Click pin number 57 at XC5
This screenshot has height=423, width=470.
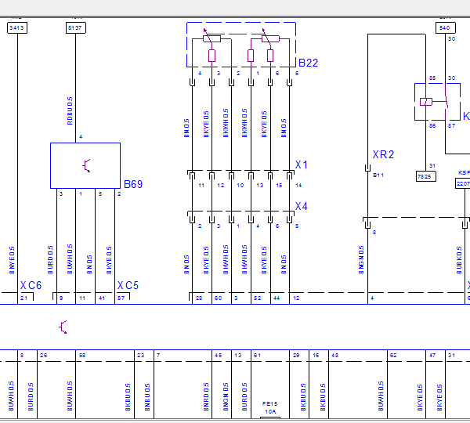pyautogui.click(x=121, y=298)
